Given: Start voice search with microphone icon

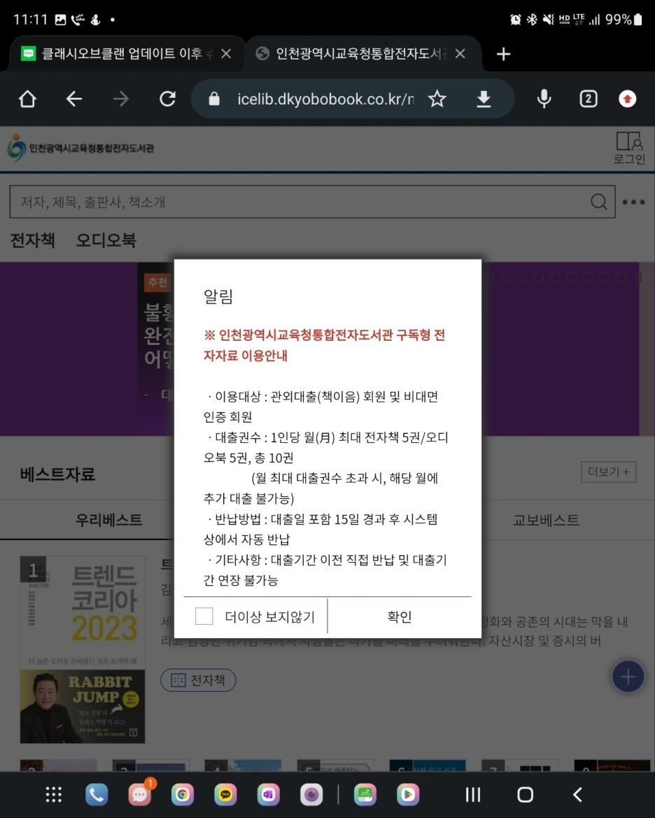Looking at the screenshot, I should 544,99.
